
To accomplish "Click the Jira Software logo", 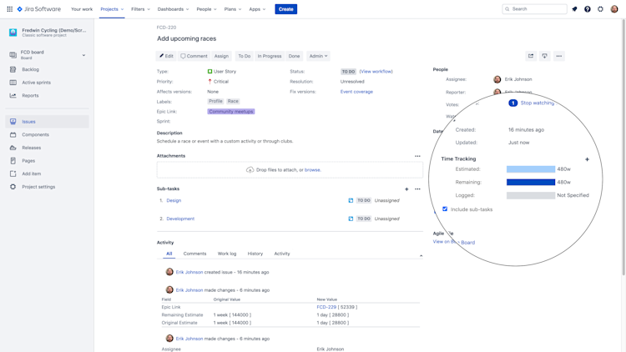I will (38, 9).
